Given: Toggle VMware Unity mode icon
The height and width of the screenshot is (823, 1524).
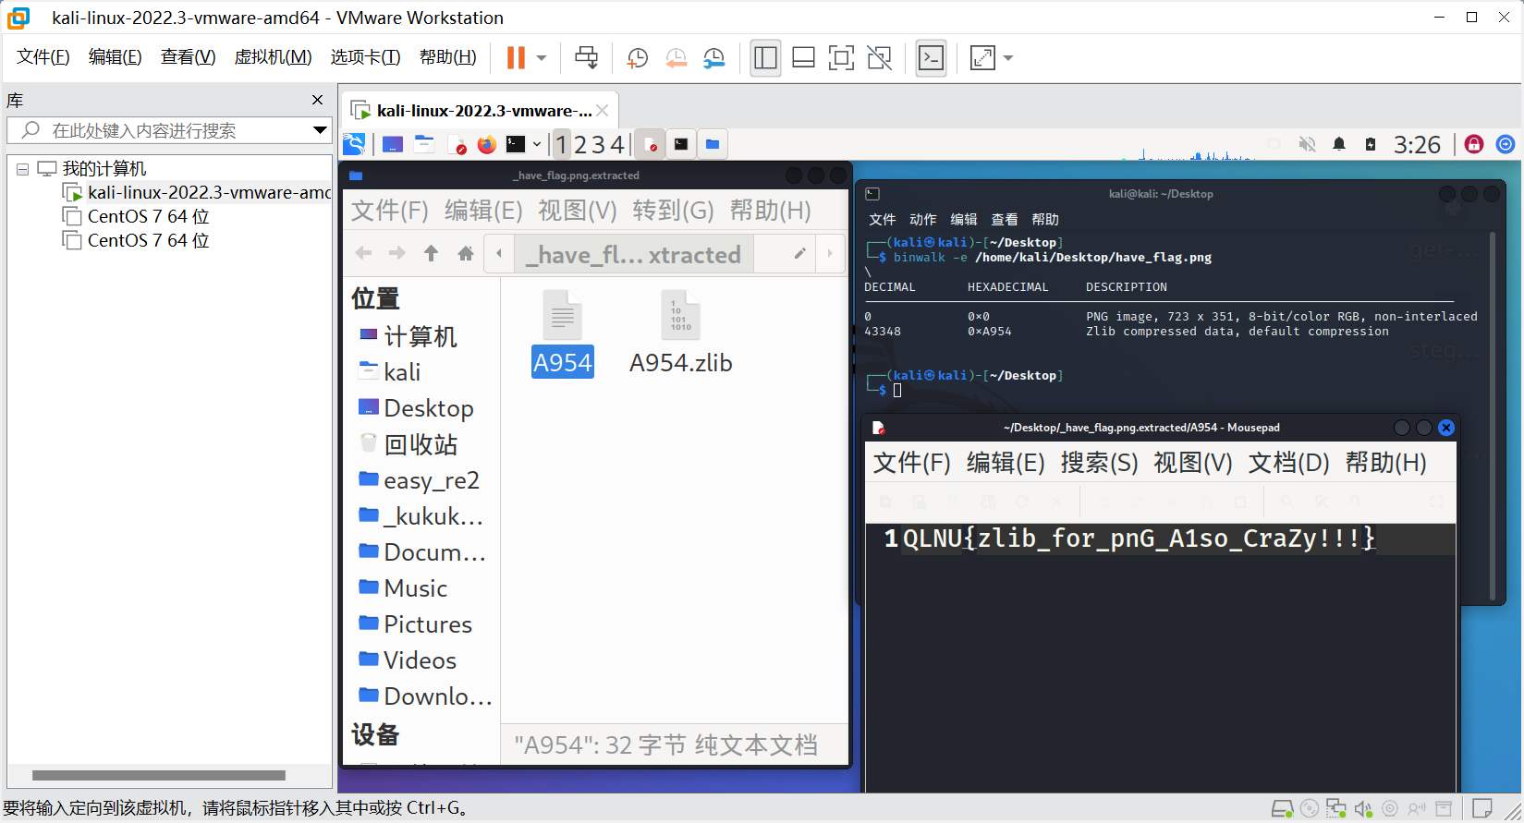Looking at the screenshot, I should pyautogui.click(x=880, y=58).
